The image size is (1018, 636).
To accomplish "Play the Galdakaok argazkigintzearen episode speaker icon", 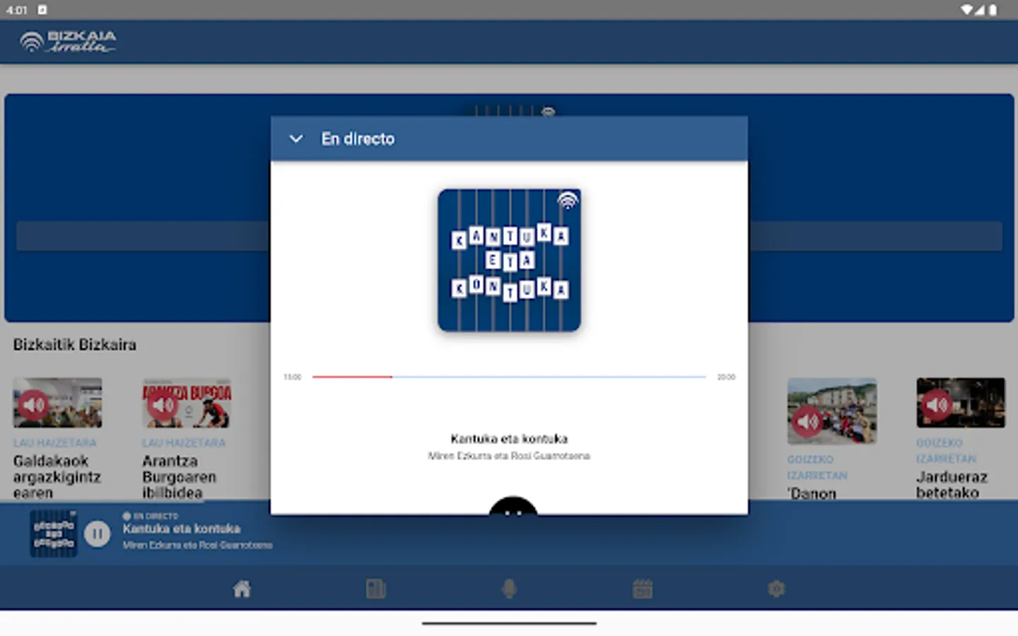I will coord(33,404).
